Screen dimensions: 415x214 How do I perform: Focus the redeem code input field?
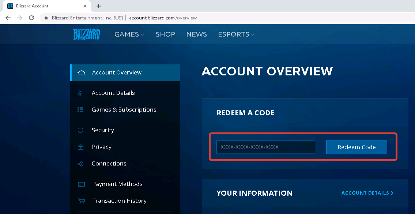[265, 147]
